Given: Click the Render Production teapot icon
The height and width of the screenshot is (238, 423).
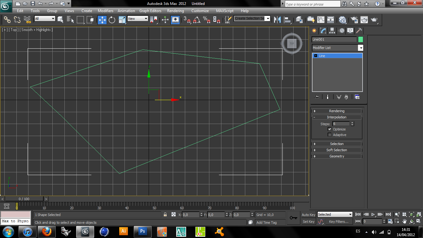Looking at the screenshot, I should tap(374, 20).
